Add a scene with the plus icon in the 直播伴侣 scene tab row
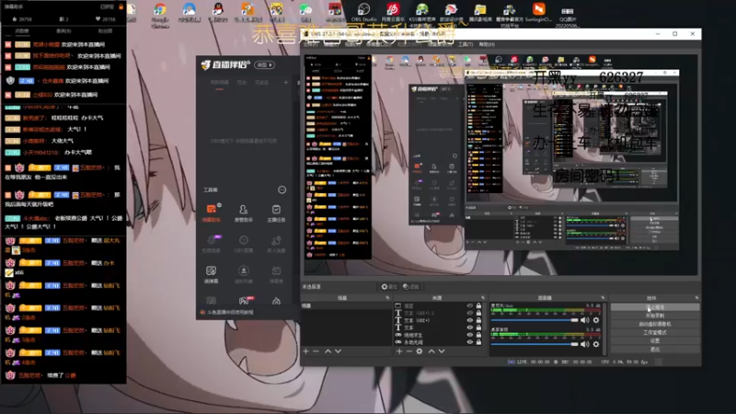This screenshot has width=736, height=414. (285, 83)
